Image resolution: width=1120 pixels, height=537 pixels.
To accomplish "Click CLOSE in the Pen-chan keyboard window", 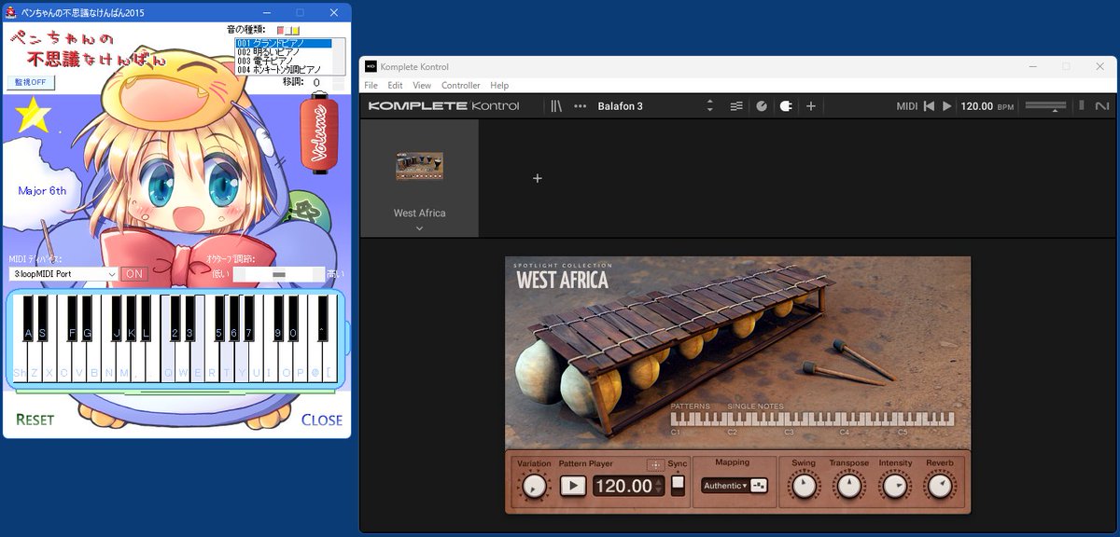I will pyautogui.click(x=322, y=420).
